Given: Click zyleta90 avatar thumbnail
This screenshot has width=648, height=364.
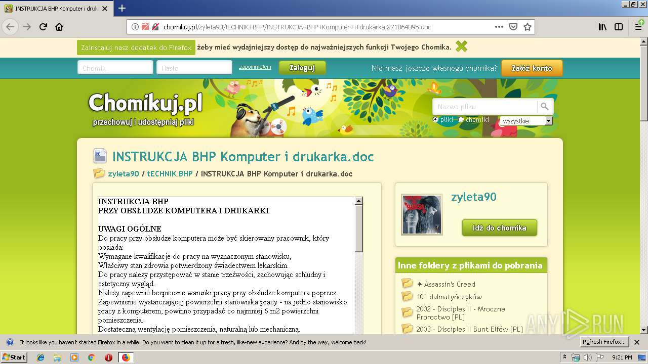Looking at the screenshot, I should pos(422,214).
